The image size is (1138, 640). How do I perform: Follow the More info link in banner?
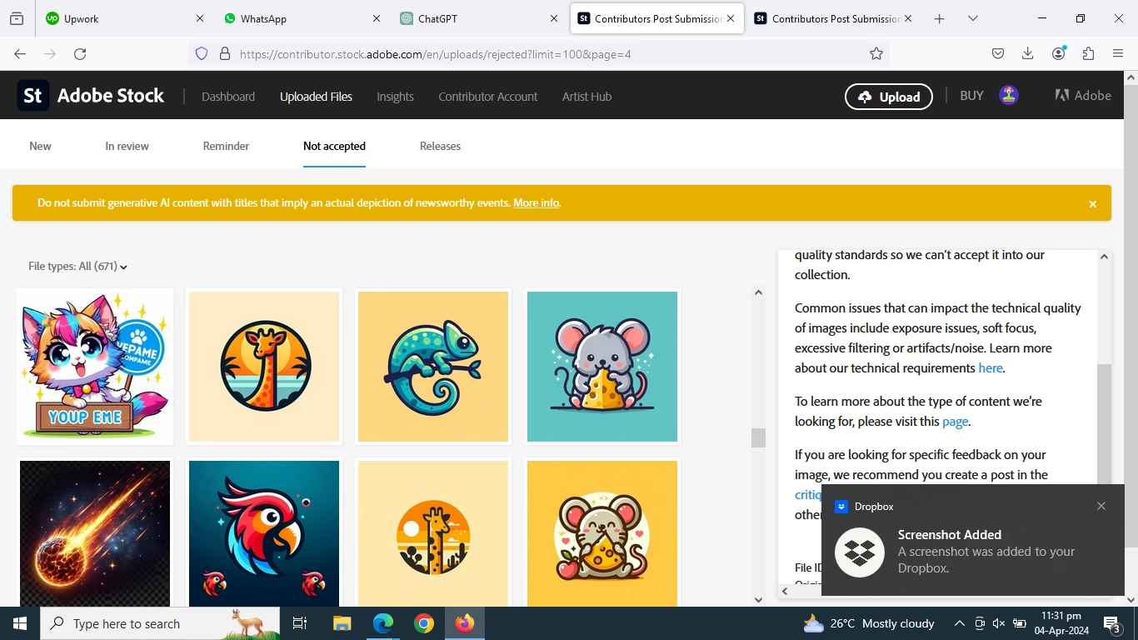click(x=536, y=202)
